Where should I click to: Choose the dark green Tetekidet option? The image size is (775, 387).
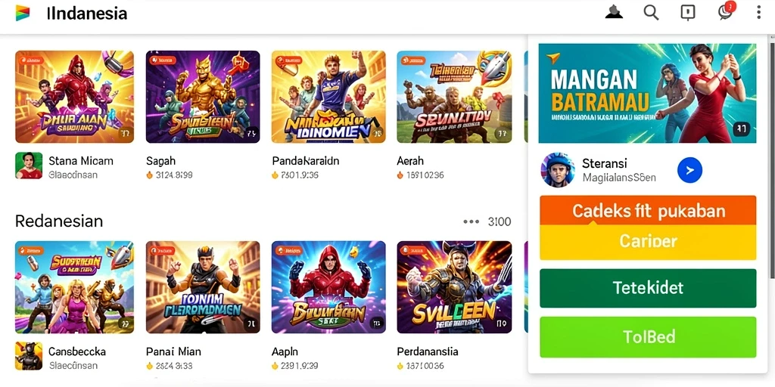tap(648, 288)
